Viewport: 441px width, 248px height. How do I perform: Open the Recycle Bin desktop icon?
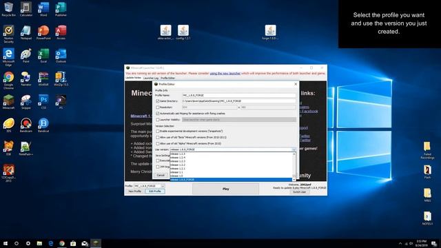click(8, 9)
